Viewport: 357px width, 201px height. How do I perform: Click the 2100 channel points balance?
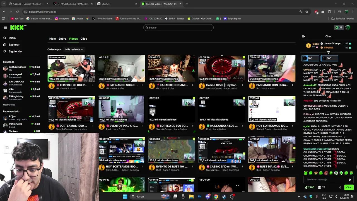point(309,187)
